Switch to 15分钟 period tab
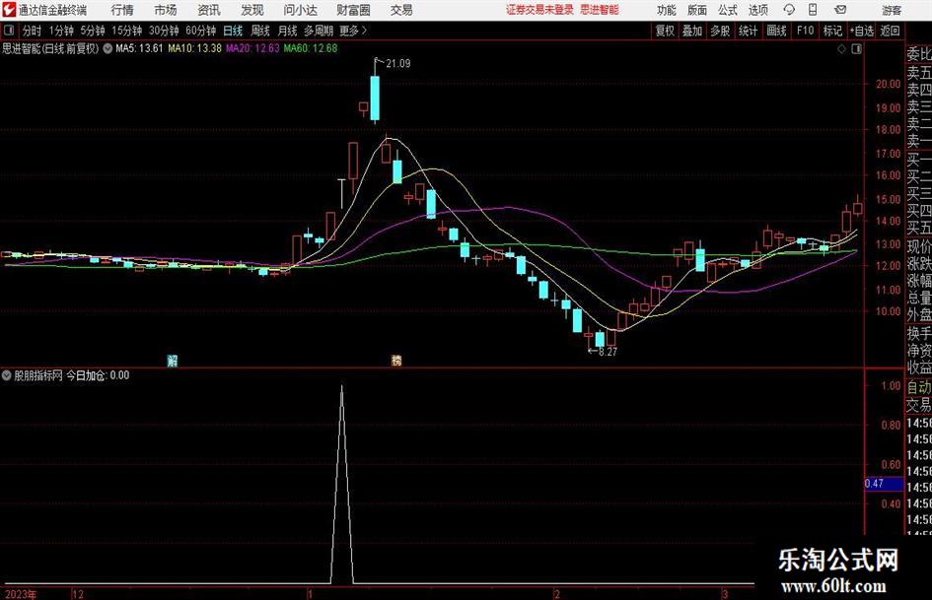This screenshot has height=600, width=932. tap(127, 31)
